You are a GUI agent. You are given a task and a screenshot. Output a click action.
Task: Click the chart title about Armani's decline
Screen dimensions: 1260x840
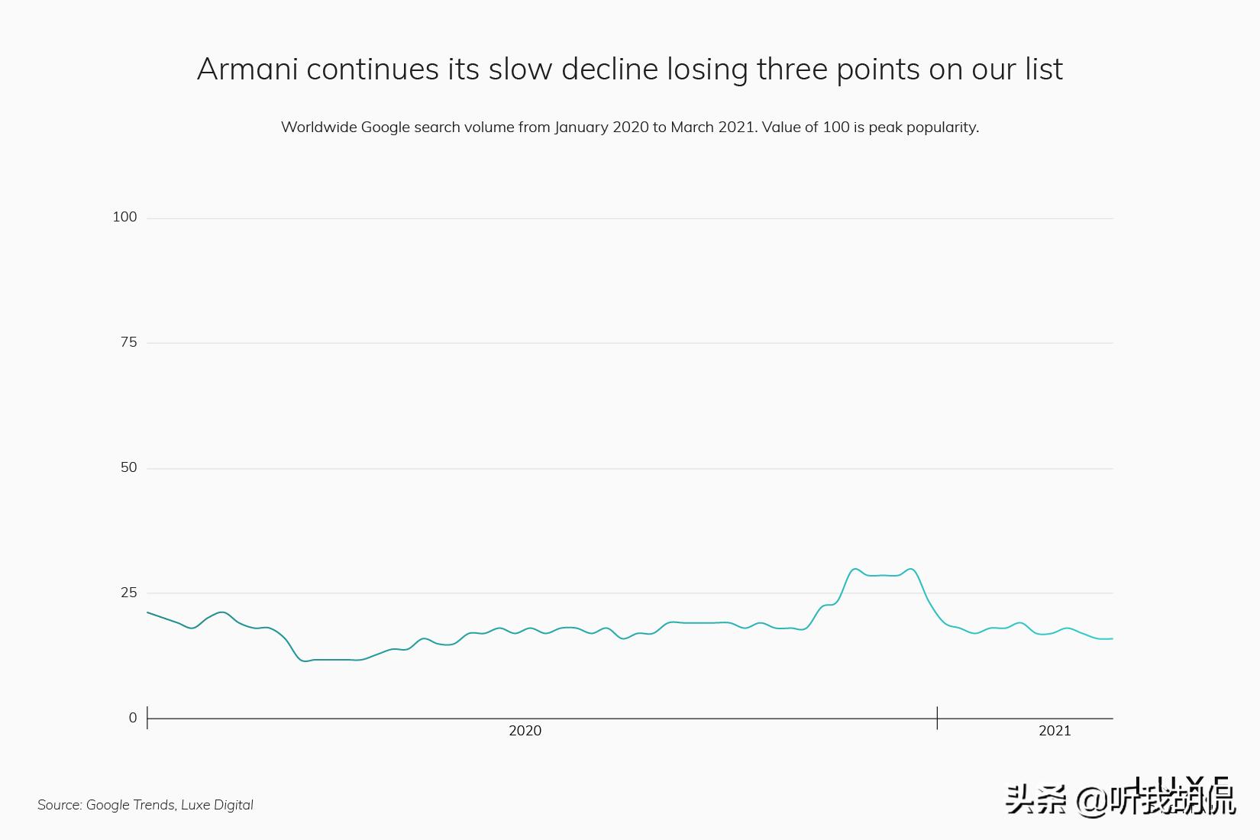tap(629, 69)
